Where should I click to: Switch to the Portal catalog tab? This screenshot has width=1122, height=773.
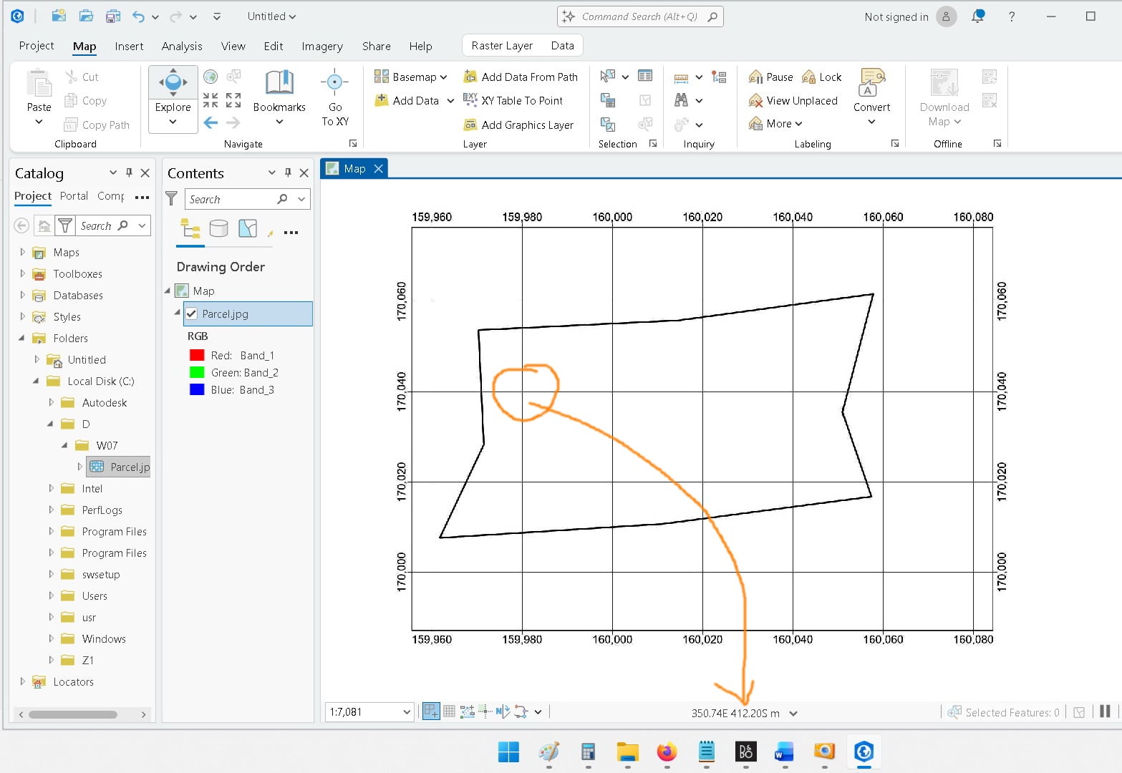(74, 195)
